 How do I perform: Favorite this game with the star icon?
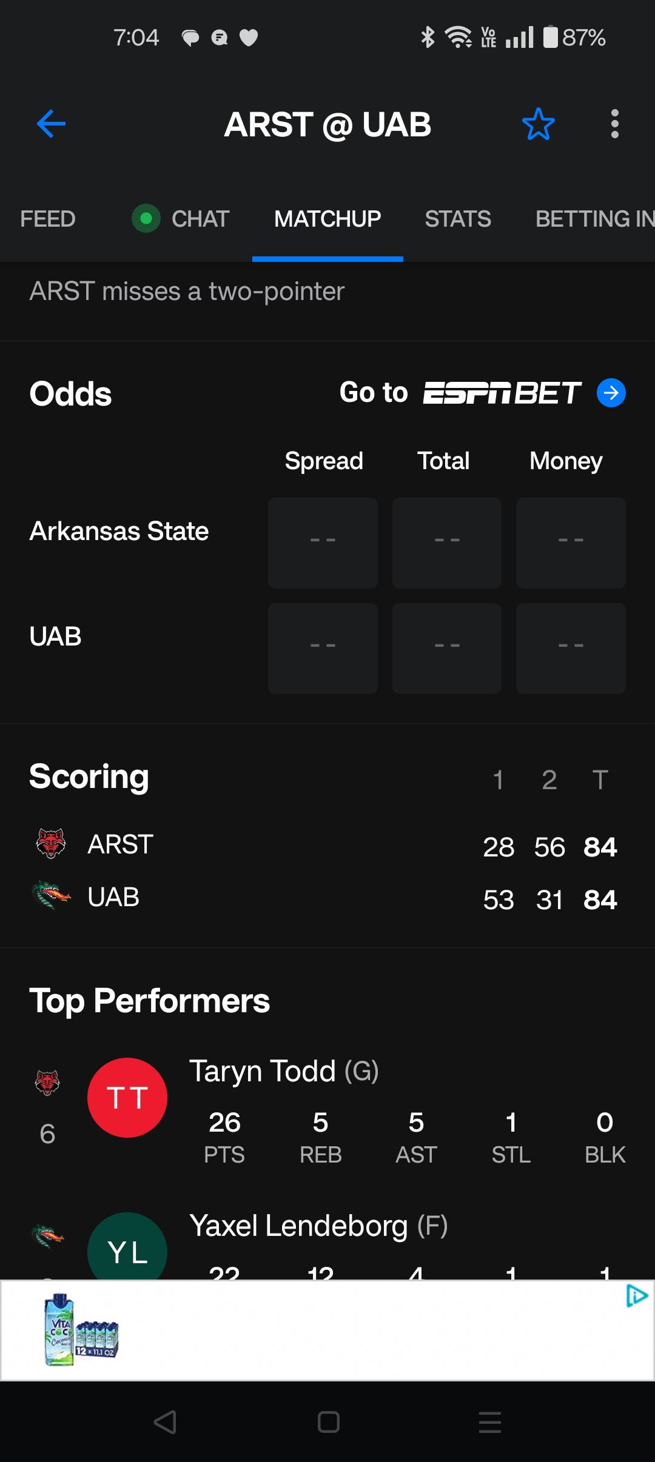pyautogui.click(x=538, y=124)
